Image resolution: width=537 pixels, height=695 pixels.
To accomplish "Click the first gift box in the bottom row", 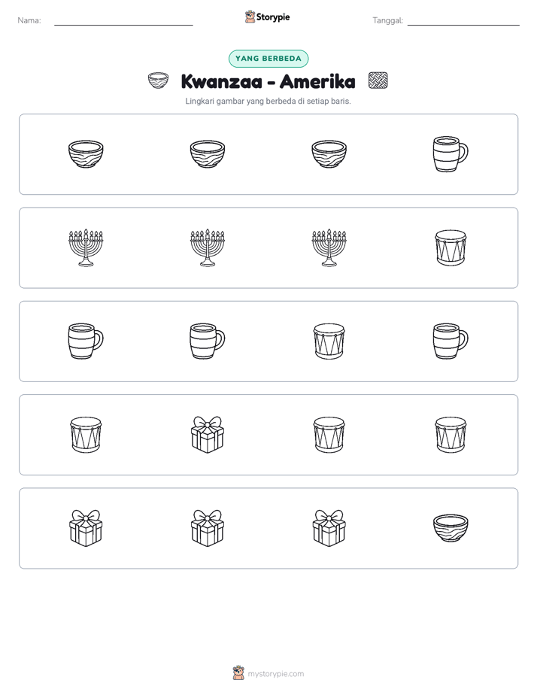I will coord(86,528).
